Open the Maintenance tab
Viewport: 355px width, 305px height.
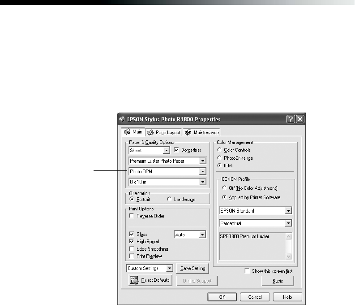[201, 132]
